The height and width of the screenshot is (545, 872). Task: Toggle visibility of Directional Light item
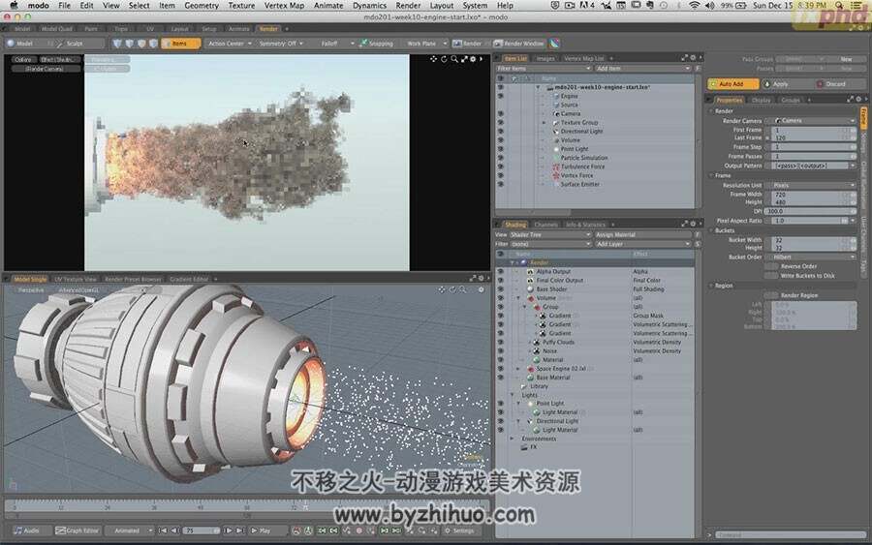coord(501,131)
